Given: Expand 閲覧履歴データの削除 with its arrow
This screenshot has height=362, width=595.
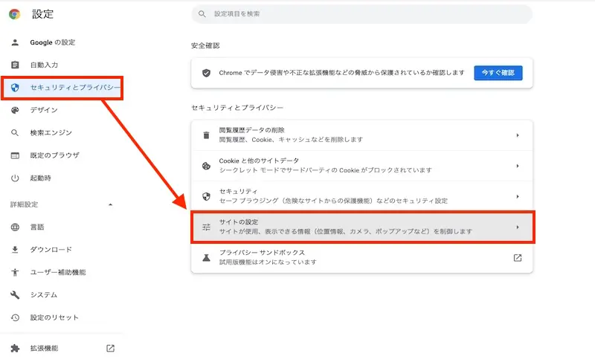Looking at the screenshot, I should click(518, 135).
